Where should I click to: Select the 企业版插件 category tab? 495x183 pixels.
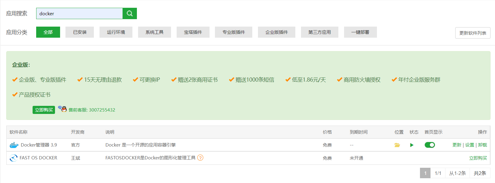[277, 32]
